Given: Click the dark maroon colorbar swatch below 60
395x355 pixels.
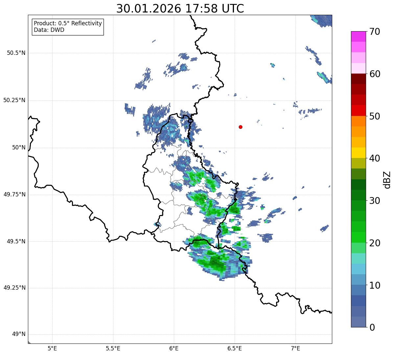Looking at the screenshot, I should (358, 79).
